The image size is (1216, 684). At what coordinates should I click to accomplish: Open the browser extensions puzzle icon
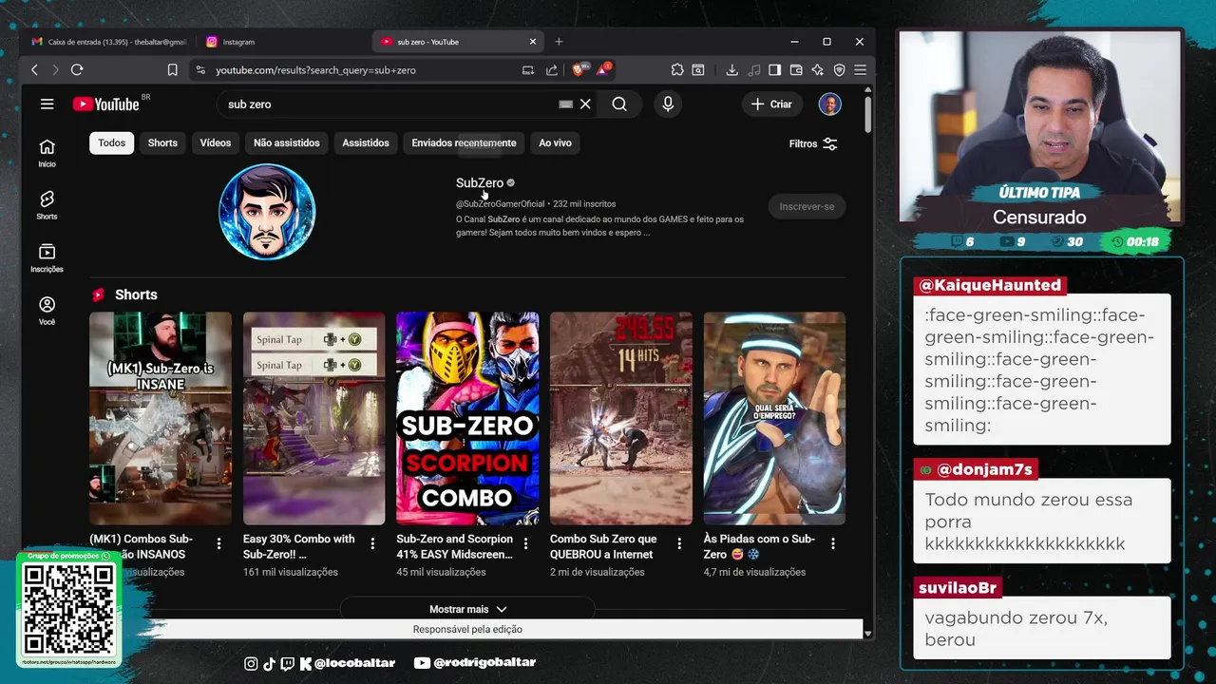point(677,69)
